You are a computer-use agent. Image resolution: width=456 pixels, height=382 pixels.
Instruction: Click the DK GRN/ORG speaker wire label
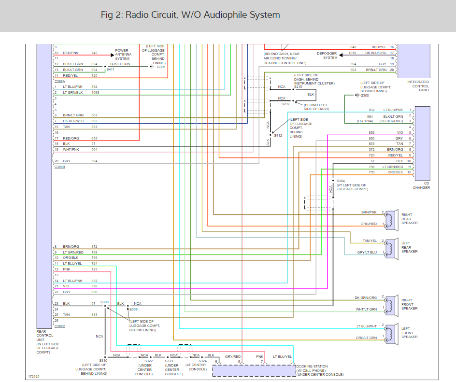(x=366, y=297)
